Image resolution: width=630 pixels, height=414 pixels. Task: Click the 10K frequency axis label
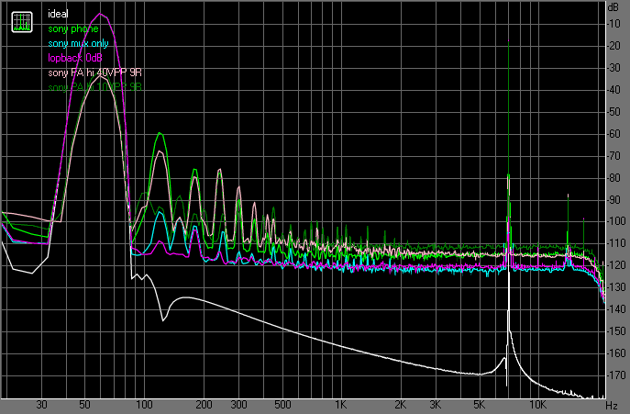[x=537, y=404]
